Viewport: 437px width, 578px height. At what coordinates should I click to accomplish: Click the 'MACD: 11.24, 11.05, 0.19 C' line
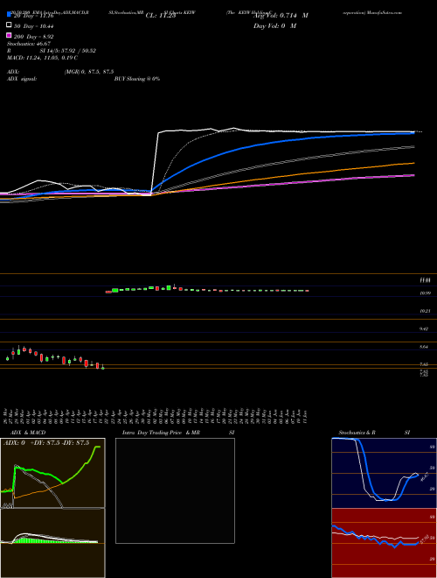pos(42,58)
